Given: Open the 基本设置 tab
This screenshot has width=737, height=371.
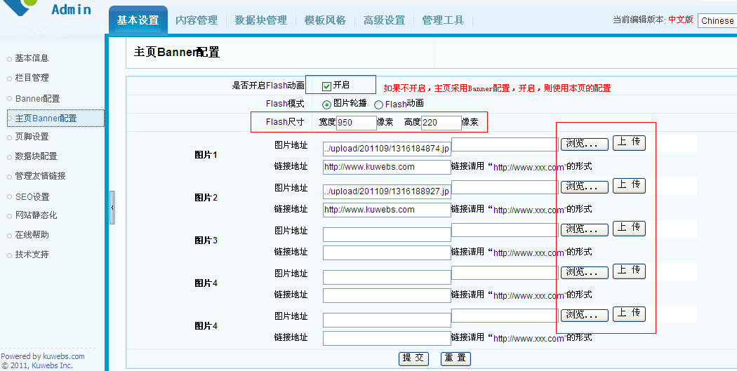Looking at the screenshot, I should [138, 20].
